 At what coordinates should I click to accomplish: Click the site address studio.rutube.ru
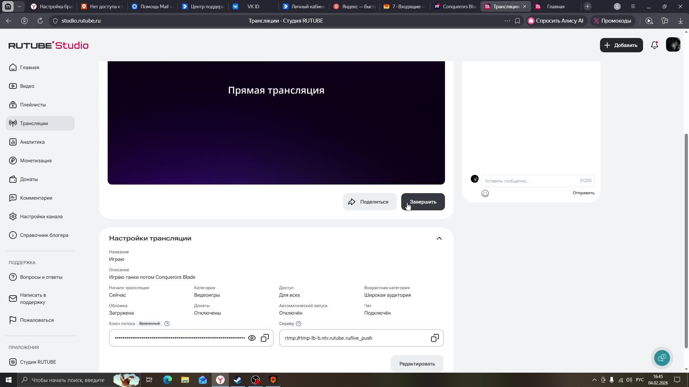click(x=81, y=21)
